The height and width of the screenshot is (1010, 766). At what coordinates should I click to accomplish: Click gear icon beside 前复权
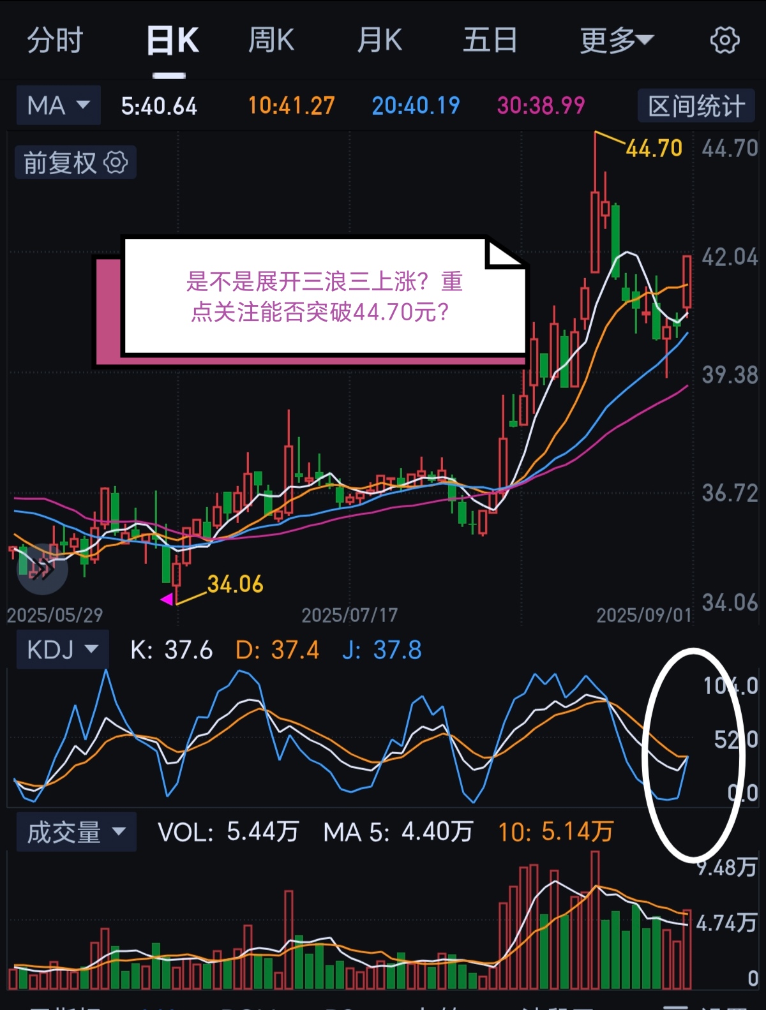click(x=116, y=163)
